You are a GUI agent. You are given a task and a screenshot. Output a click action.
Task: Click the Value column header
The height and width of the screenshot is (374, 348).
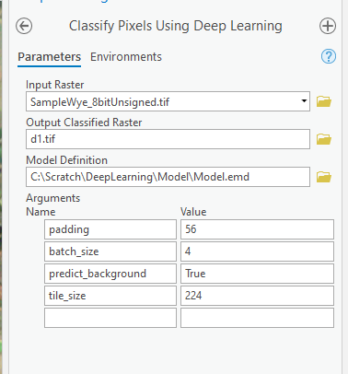point(193,212)
